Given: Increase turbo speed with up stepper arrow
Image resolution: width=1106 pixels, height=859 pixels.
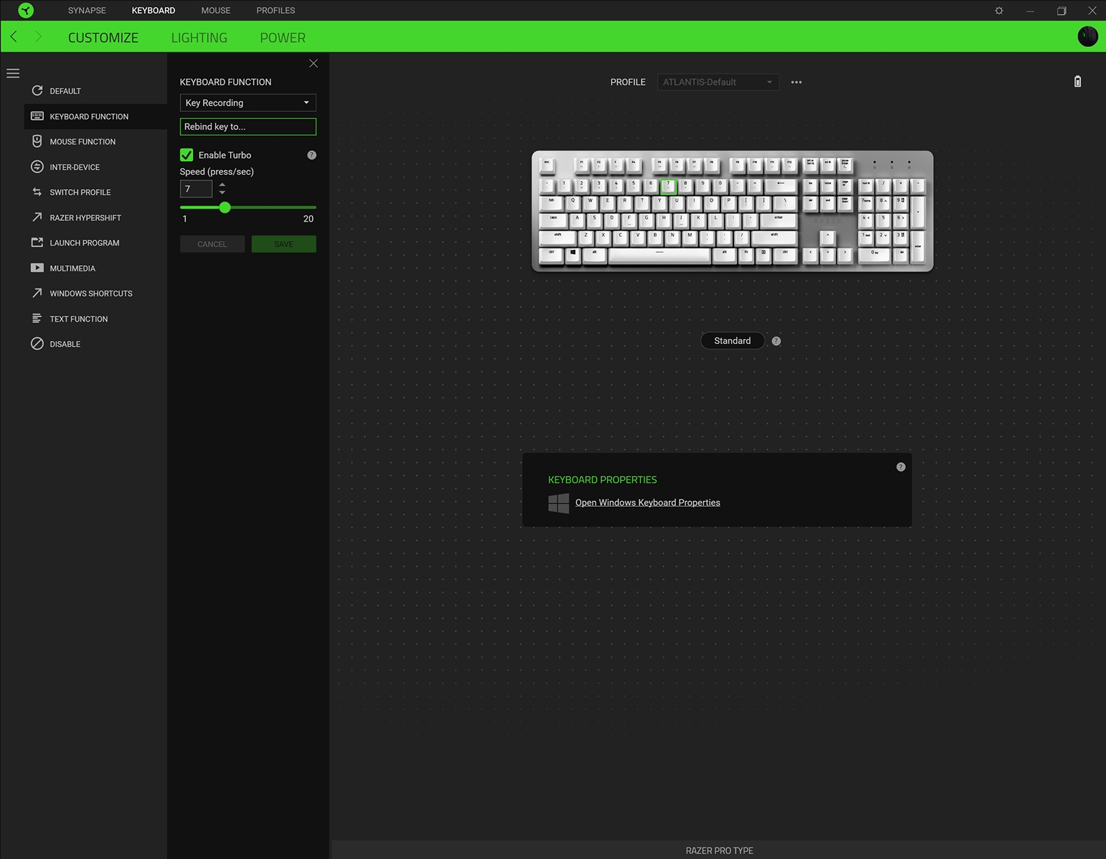Looking at the screenshot, I should (222, 184).
